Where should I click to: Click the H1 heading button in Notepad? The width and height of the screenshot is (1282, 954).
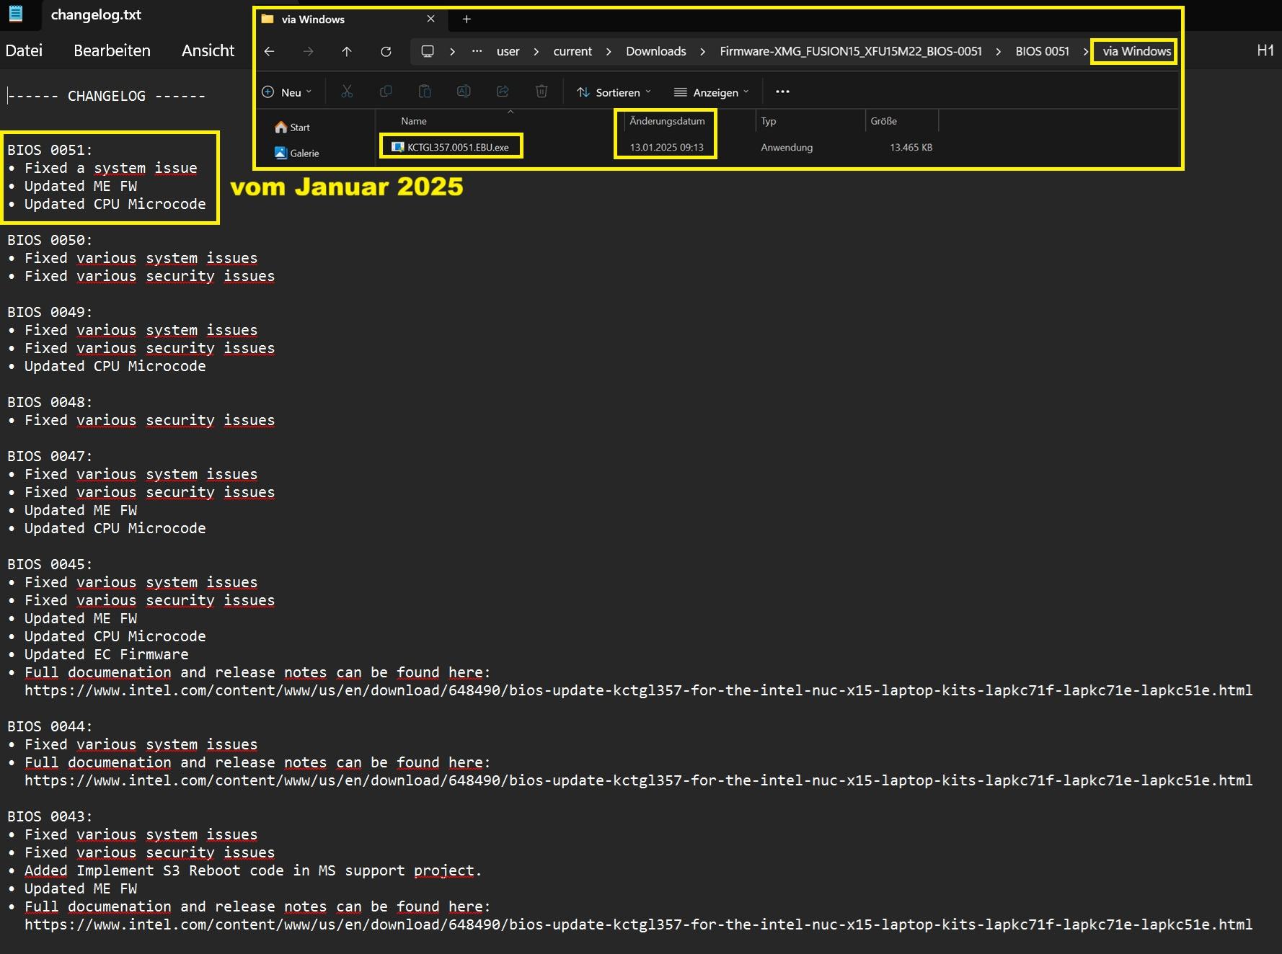1265,50
